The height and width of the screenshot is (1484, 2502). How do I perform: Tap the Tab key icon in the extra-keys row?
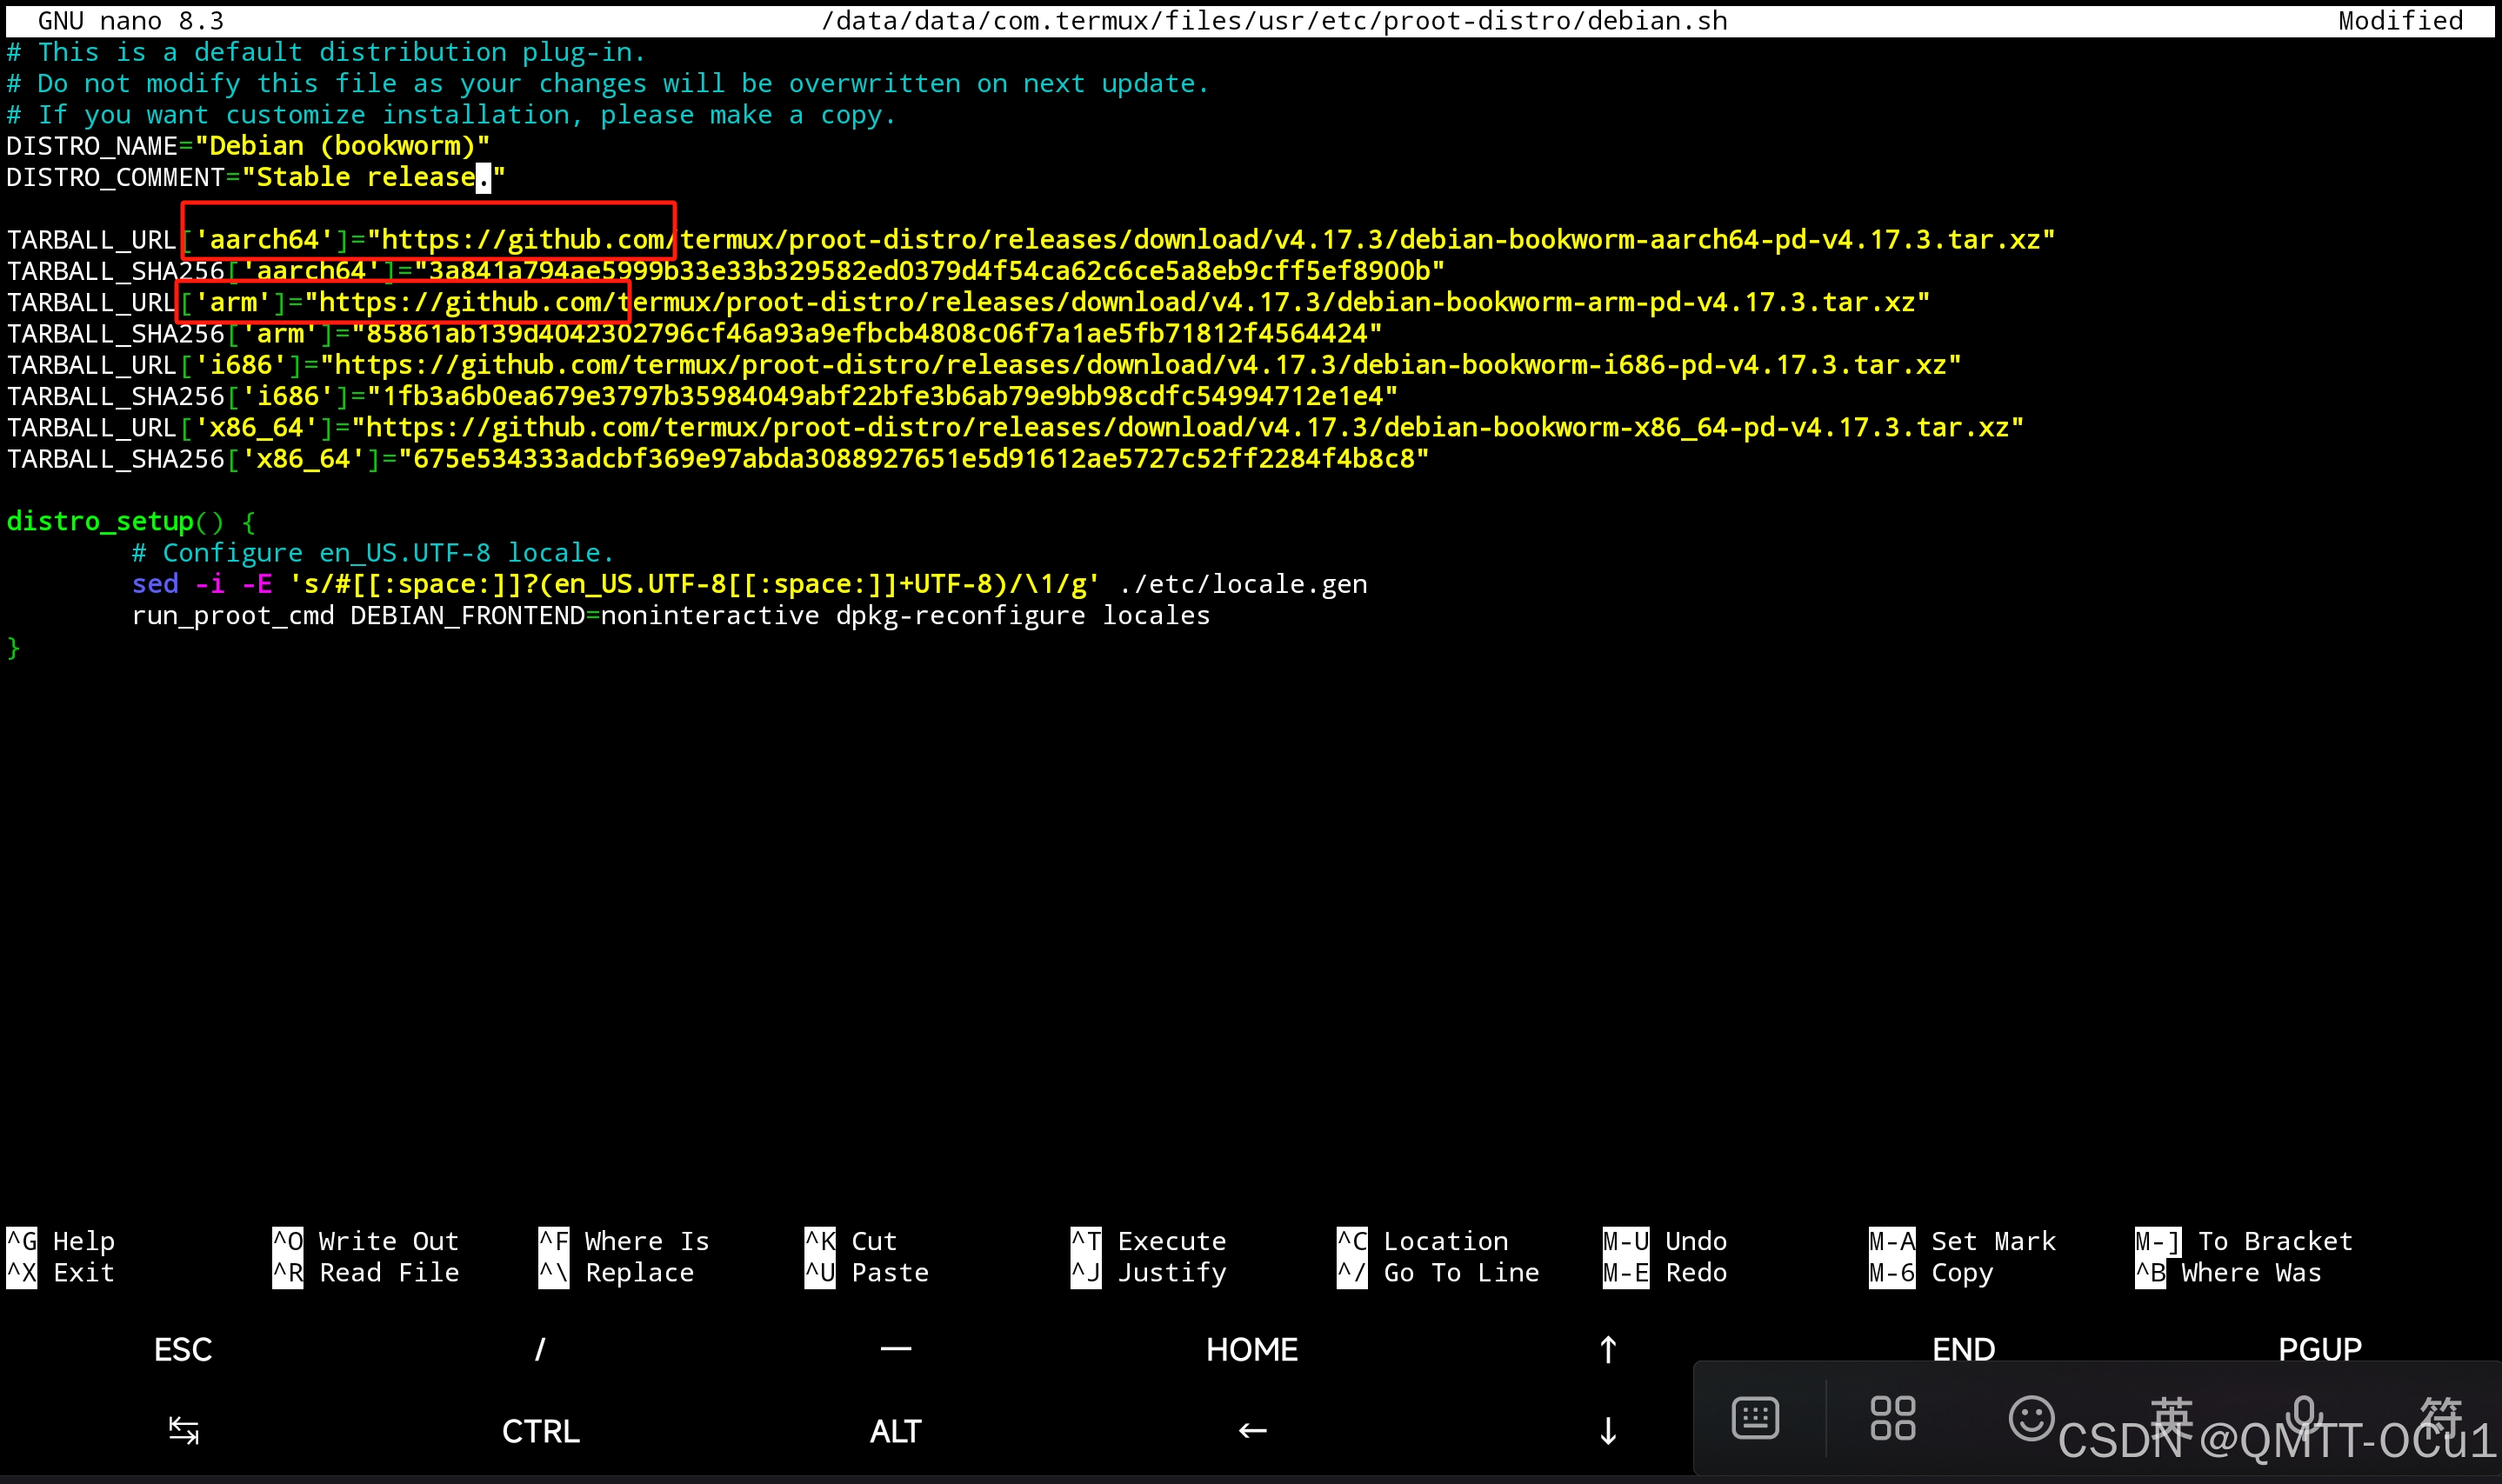(x=183, y=1431)
